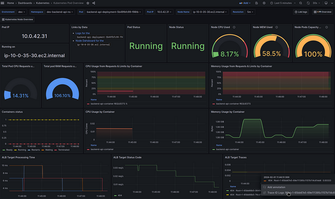Screen dimensions: 335x199
Task: Open the hamburger navigation menu
Action: (3, 3)
